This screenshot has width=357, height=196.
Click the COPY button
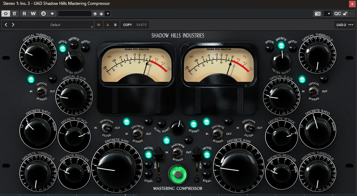(x=128, y=25)
